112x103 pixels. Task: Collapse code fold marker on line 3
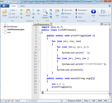click(40, 33)
